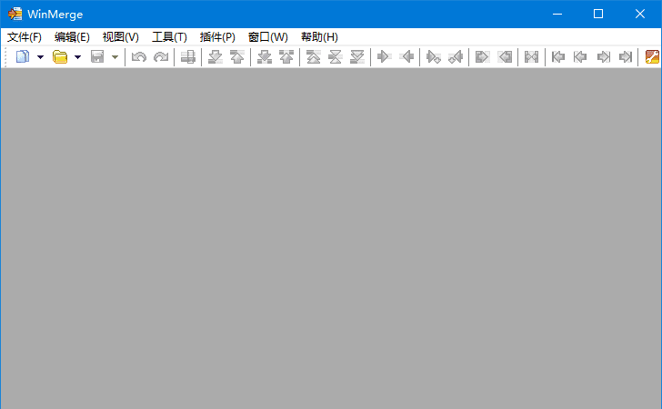Expand the Save dropdown arrow
Image resolution: width=662 pixels, height=409 pixels.
pos(115,57)
